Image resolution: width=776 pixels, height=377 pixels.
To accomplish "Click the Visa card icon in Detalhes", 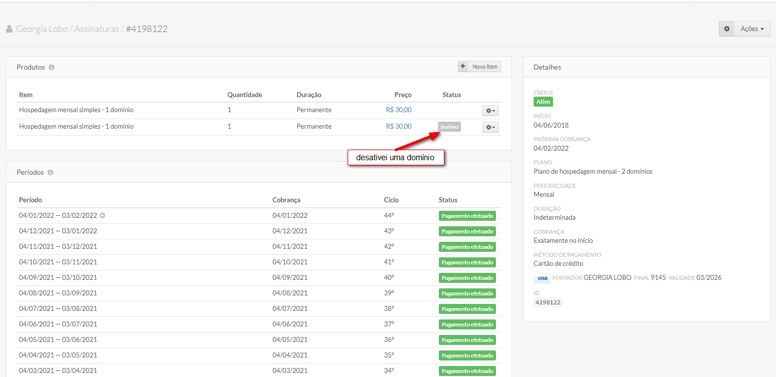I will (x=542, y=278).
